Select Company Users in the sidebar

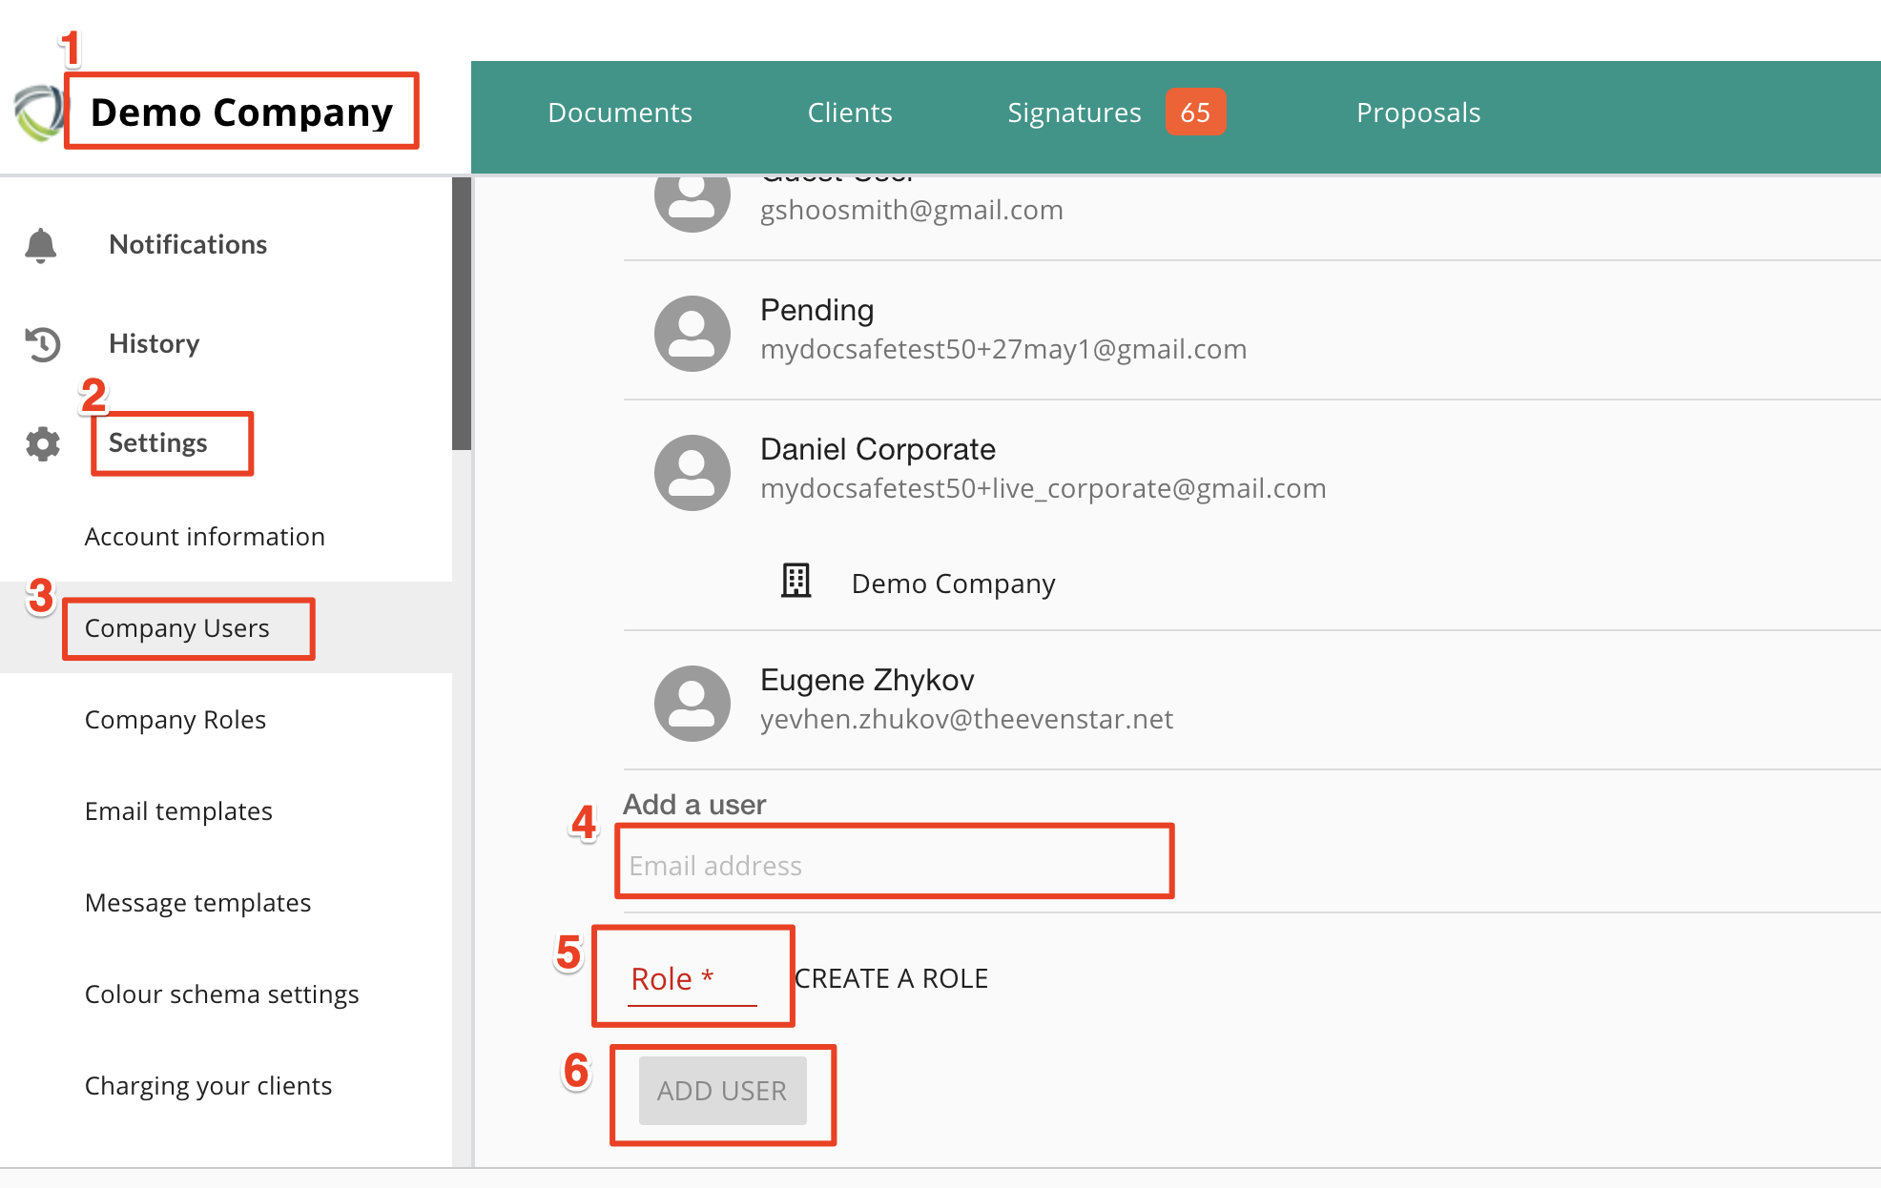[x=177, y=628]
